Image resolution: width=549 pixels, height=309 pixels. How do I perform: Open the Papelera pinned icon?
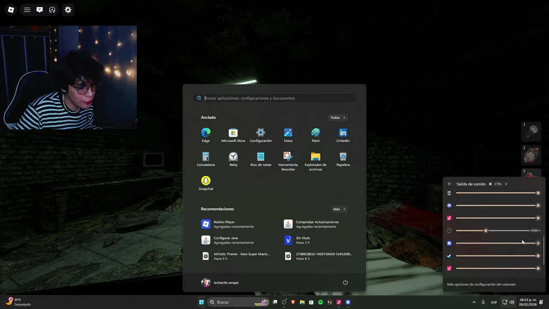click(x=343, y=159)
